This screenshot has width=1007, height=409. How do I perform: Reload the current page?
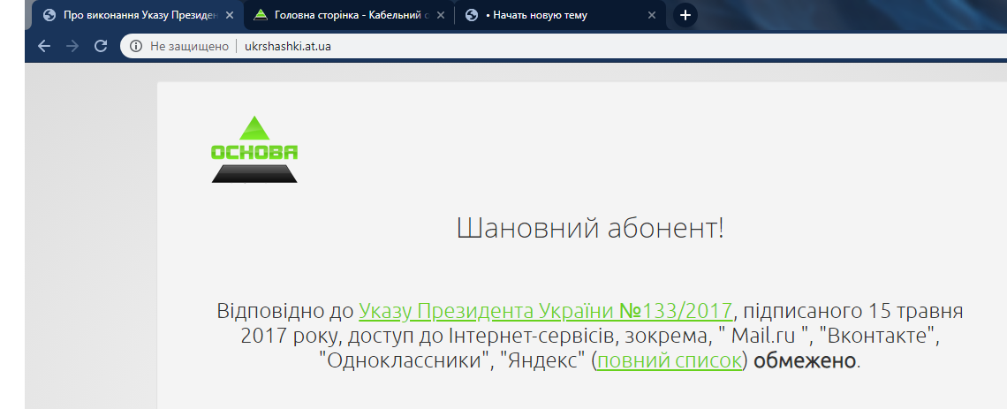click(x=101, y=46)
